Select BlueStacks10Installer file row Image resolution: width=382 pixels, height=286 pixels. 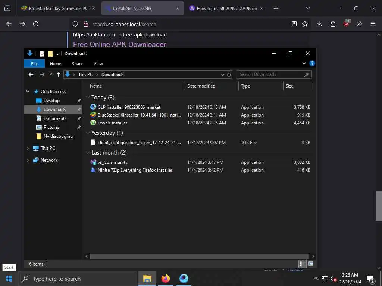pyautogui.click(x=200, y=115)
